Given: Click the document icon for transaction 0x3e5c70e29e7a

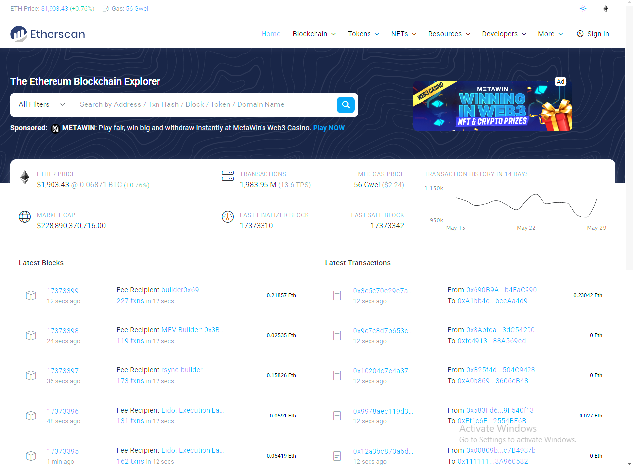Looking at the screenshot, I should (337, 295).
